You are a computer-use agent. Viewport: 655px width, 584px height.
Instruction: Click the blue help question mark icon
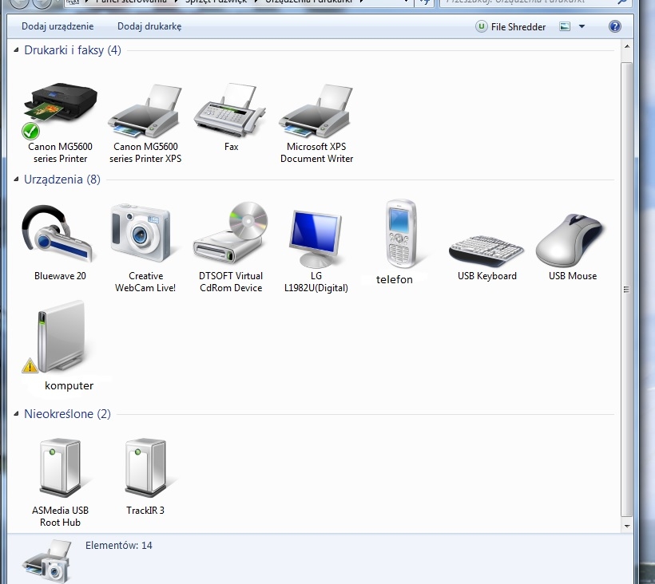(614, 26)
